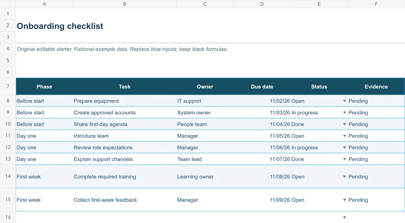
Task: Select the "Prepare equipment" task cell
Action: pyautogui.click(x=124, y=101)
